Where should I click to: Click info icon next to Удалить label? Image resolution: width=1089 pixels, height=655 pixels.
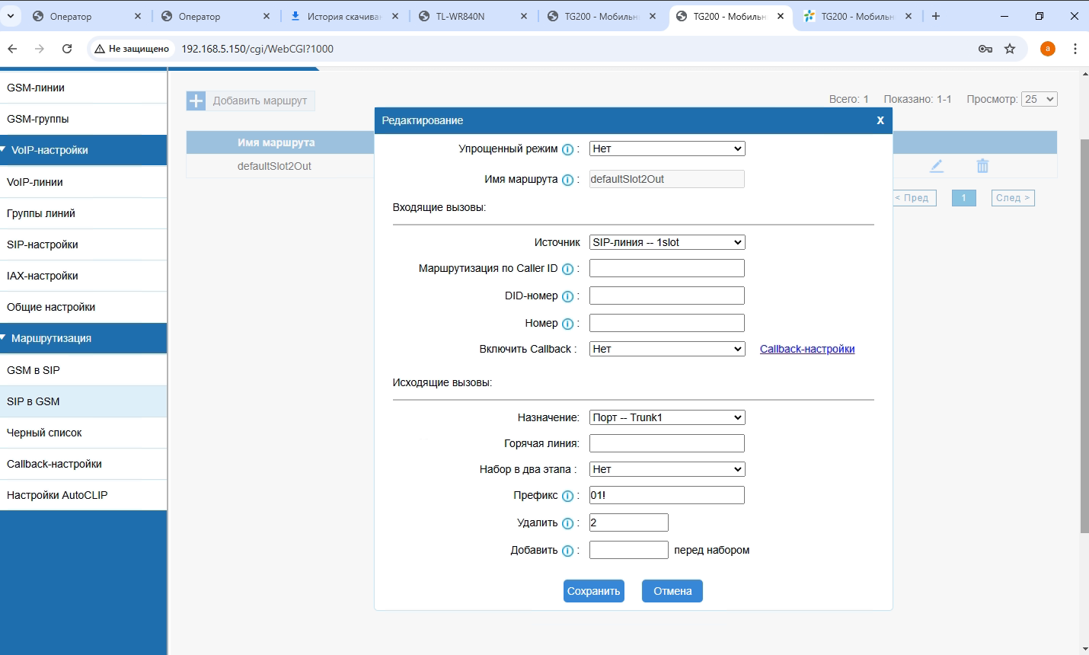pyautogui.click(x=567, y=523)
